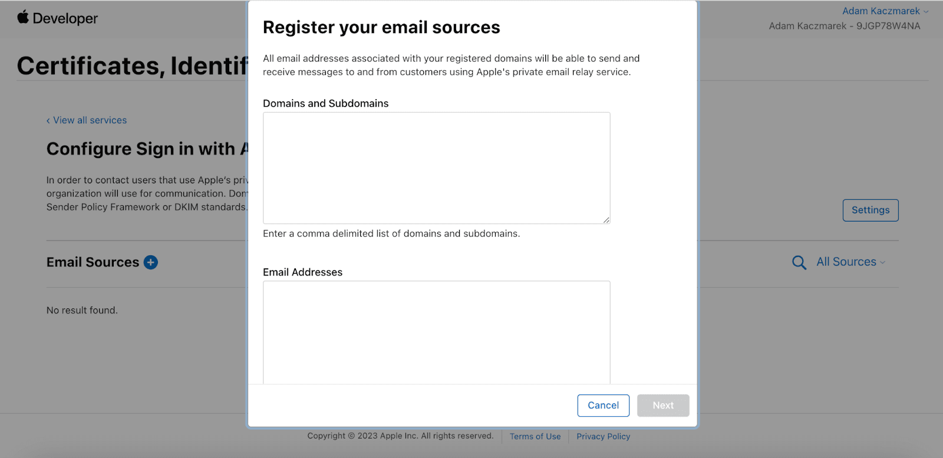Focus the Domains and Subdomains text area
Image resolution: width=943 pixels, height=458 pixels.
tap(436, 168)
